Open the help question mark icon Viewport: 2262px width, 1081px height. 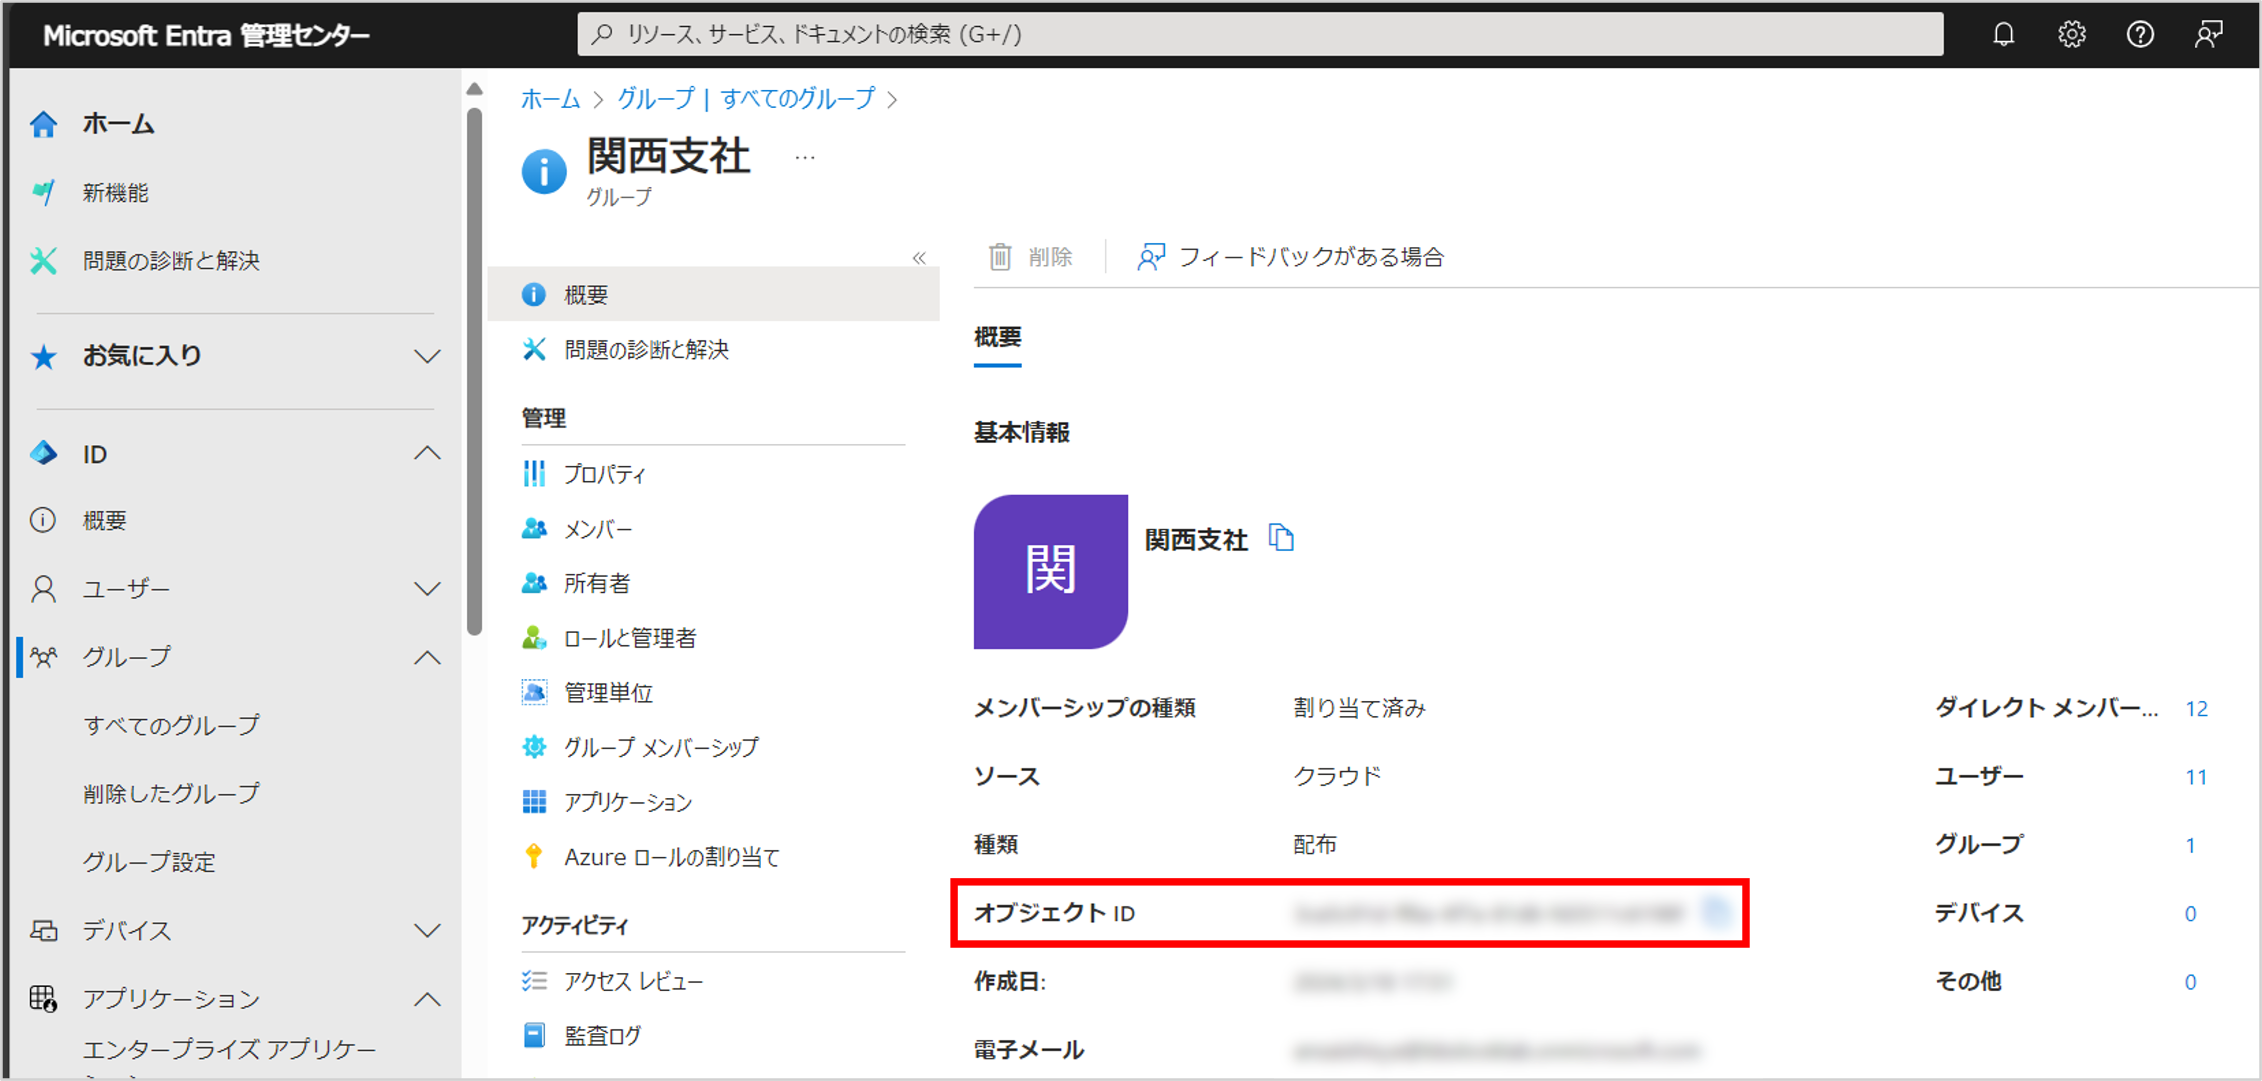[2140, 34]
